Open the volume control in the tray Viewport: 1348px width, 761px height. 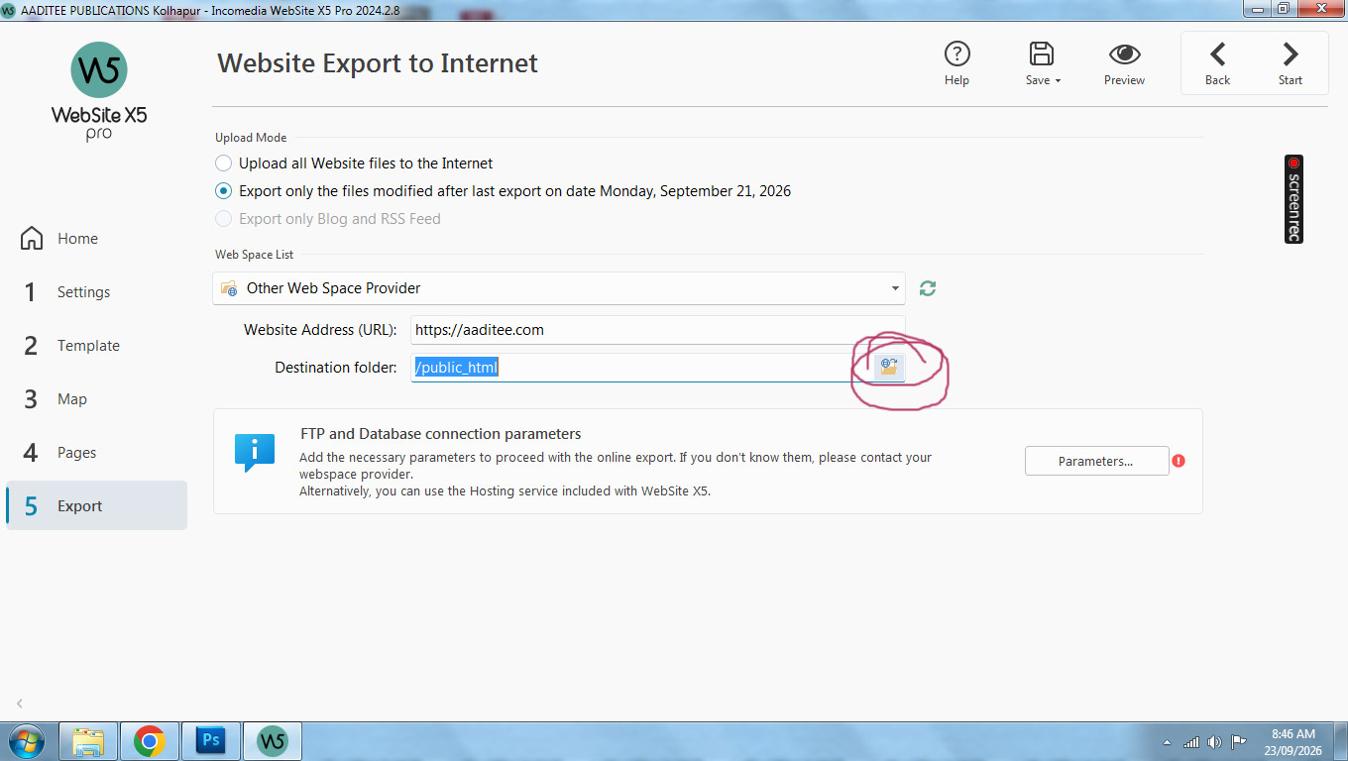click(1215, 742)
